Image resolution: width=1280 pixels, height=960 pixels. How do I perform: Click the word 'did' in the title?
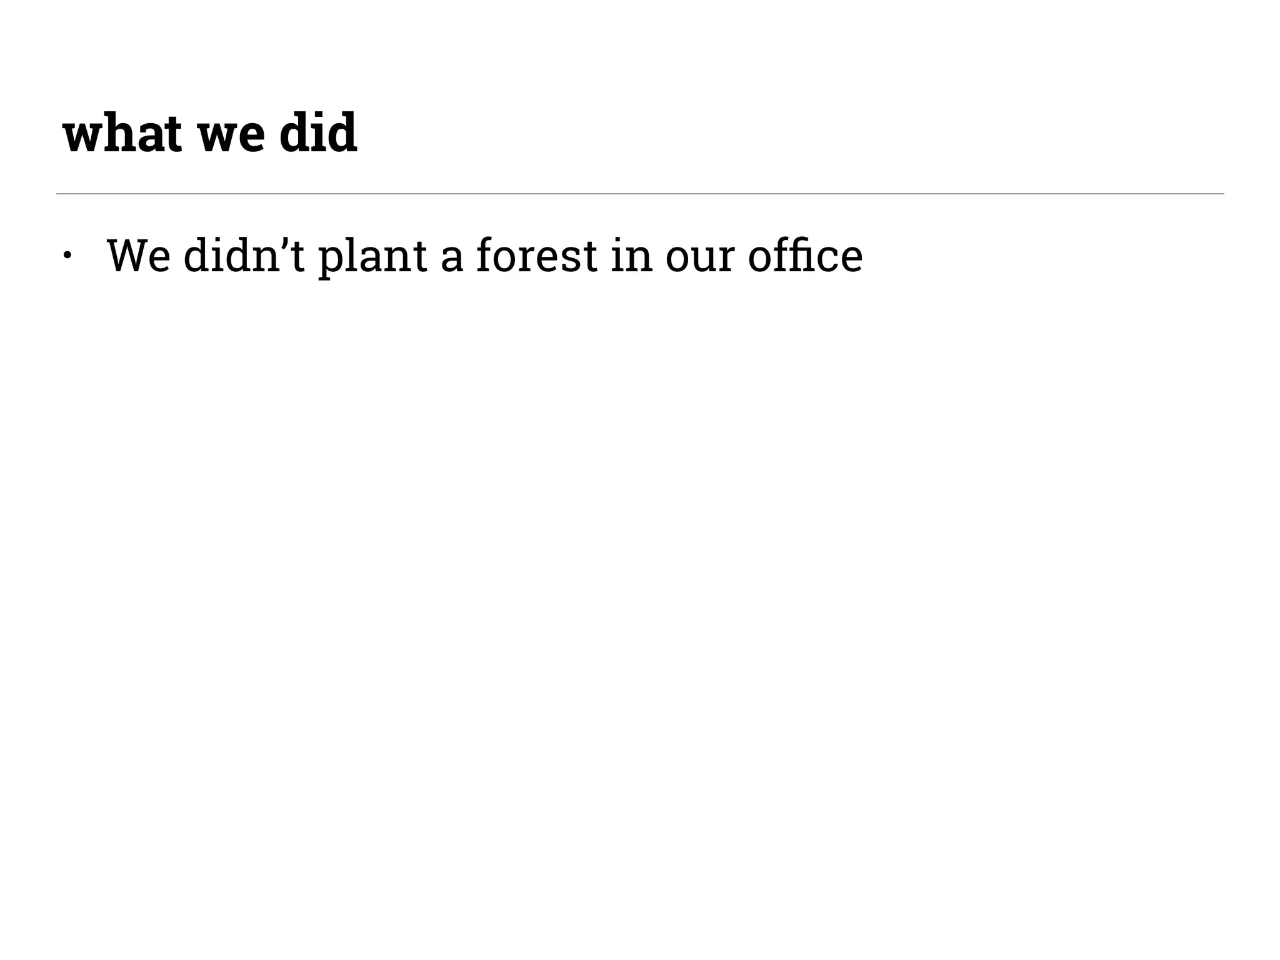coord(318,132)
